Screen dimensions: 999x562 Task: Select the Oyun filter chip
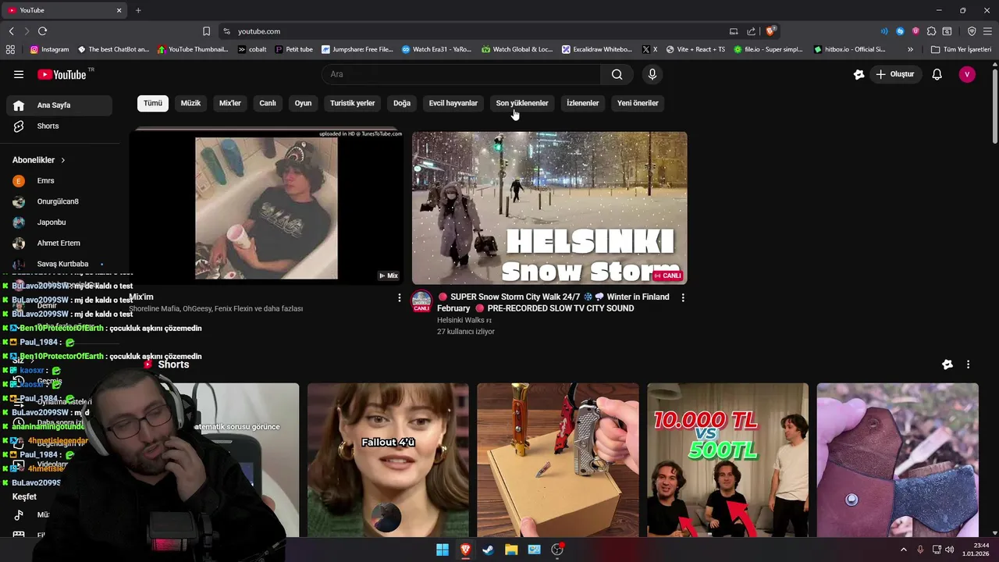click(x=303, y=103)
